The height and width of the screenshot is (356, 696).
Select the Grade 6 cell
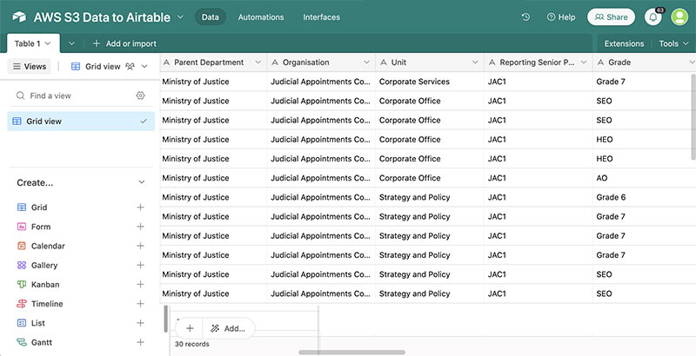(x=643, y=197)
